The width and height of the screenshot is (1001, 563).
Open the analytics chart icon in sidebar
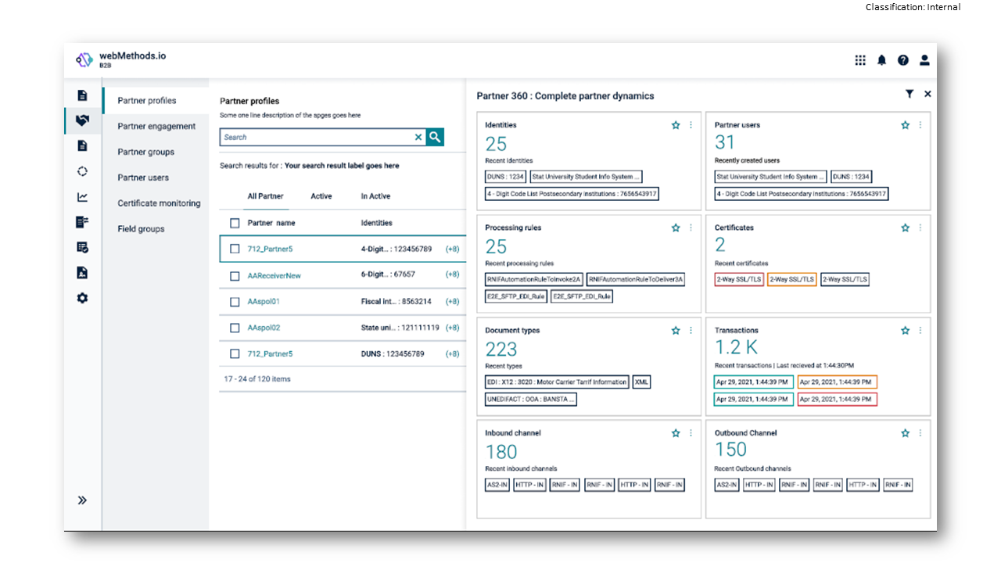83,197
